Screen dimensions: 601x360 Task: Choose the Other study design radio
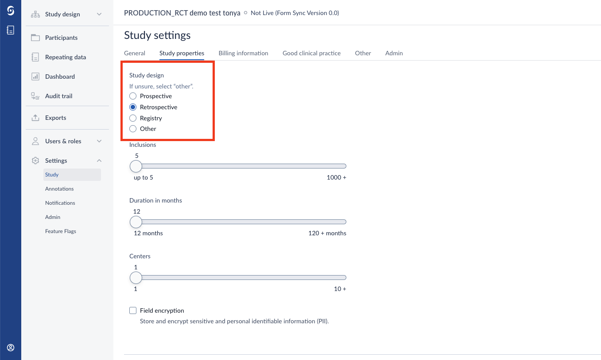(x=133, y=129)
